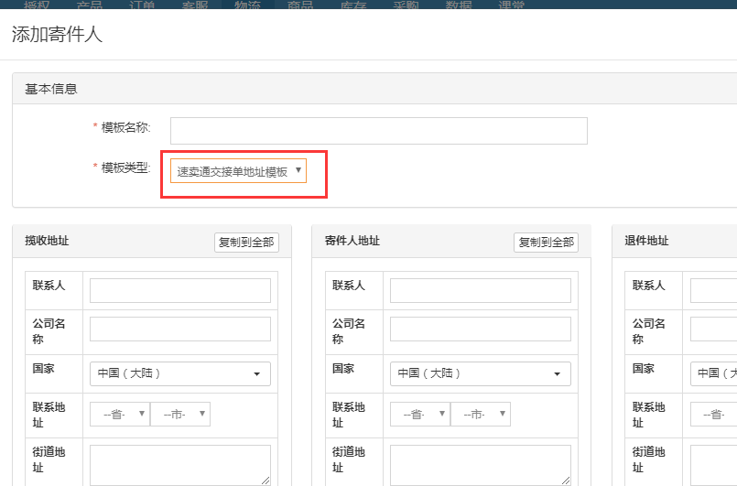Open 国家 dropdown in 揽收地址 panel
Screen dimensions: 737x486
click(180, 373)
